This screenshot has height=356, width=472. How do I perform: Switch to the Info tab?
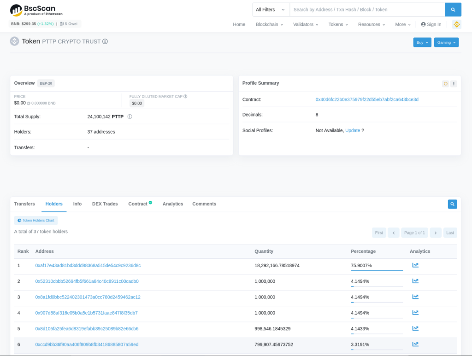[77, 204]
